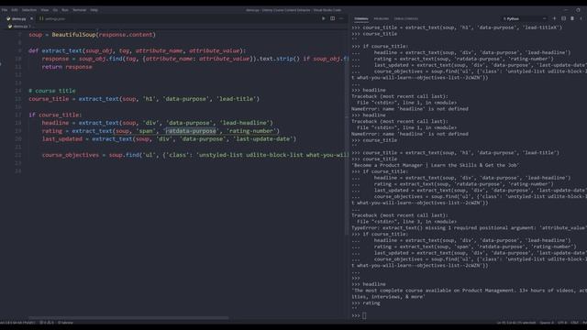Image resolution: width=587 pixels, height=330 pixels.
Task: Open the Selection menu
Action: [28, 10]
